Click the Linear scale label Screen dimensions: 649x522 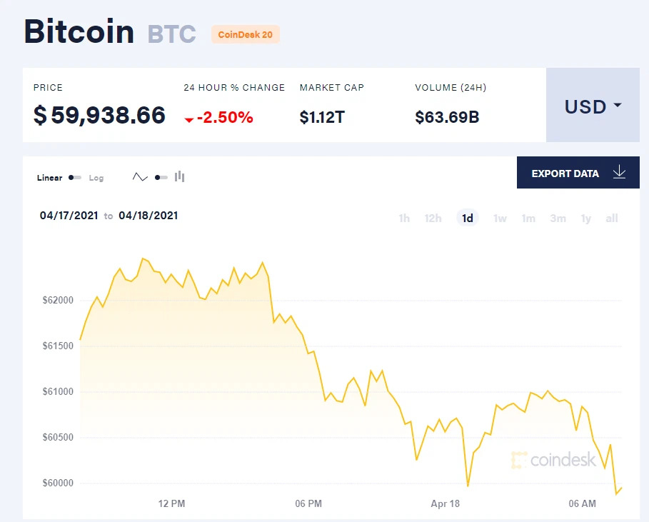(49, 178)
